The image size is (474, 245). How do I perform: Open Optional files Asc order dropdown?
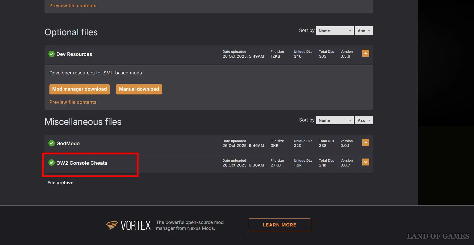364,31
